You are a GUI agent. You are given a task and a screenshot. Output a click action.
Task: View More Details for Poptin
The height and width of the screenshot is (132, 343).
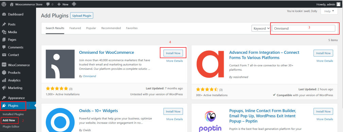[x=325, y=119]
